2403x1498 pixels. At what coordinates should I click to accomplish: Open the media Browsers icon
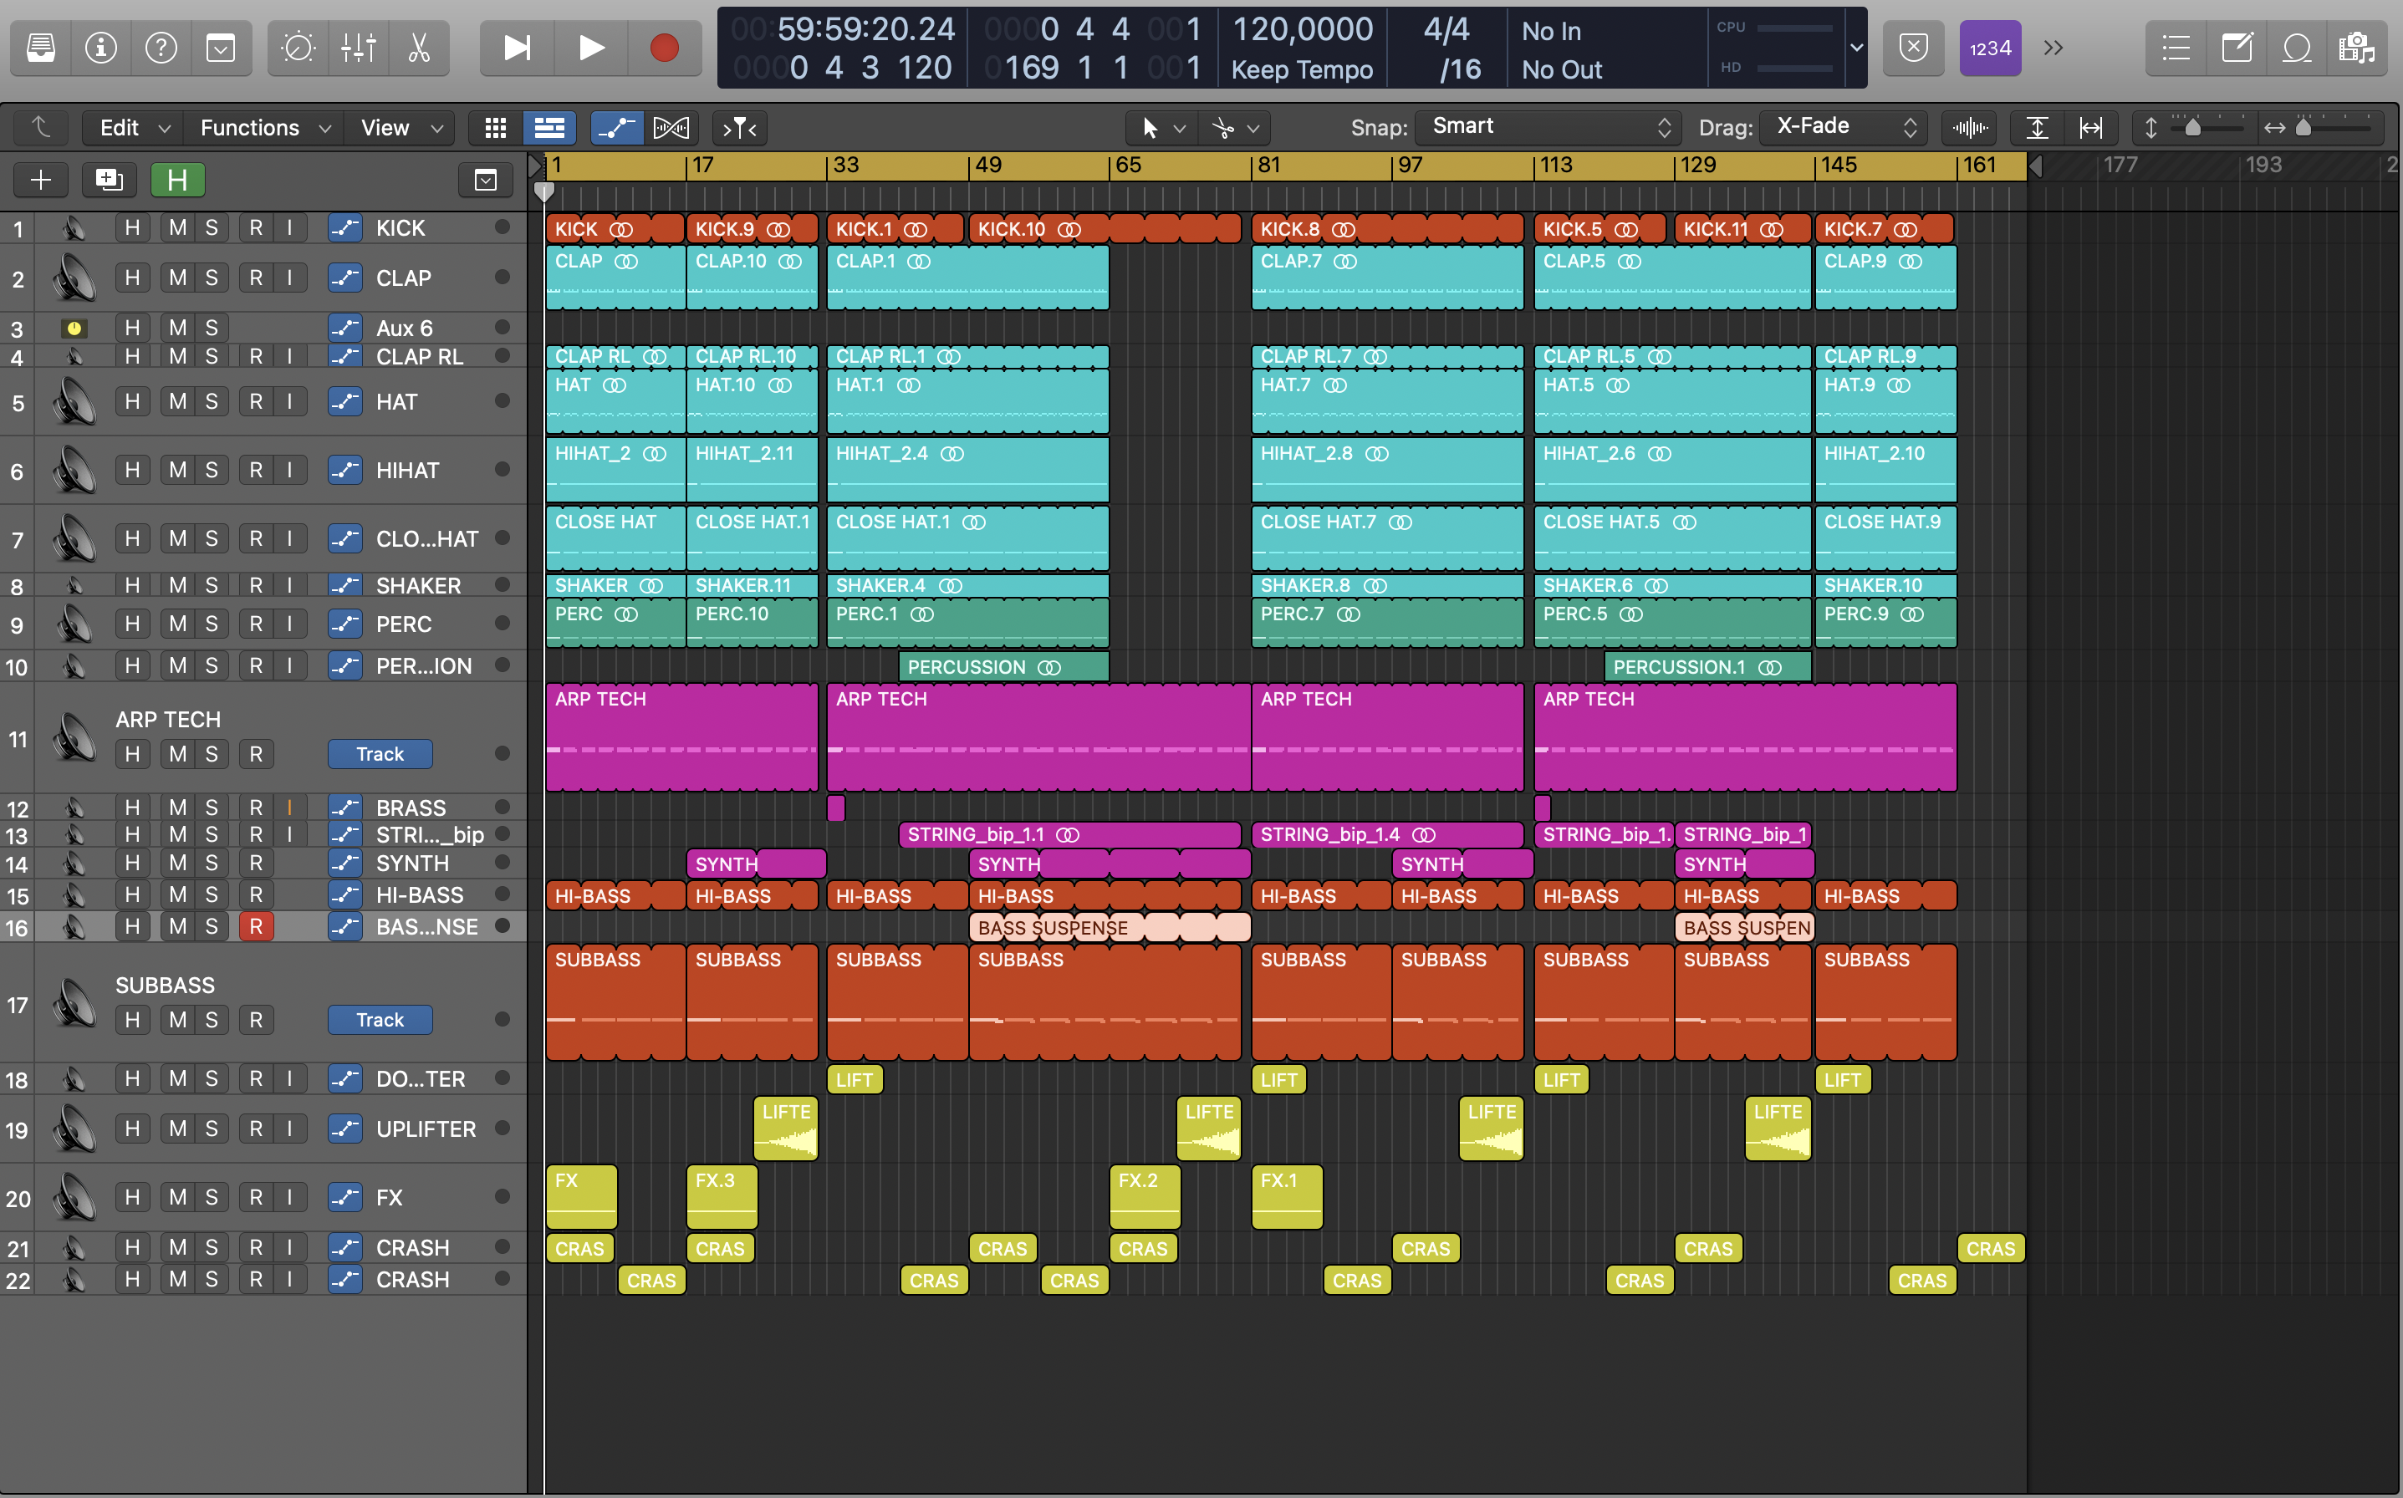tap(2356, 48)
